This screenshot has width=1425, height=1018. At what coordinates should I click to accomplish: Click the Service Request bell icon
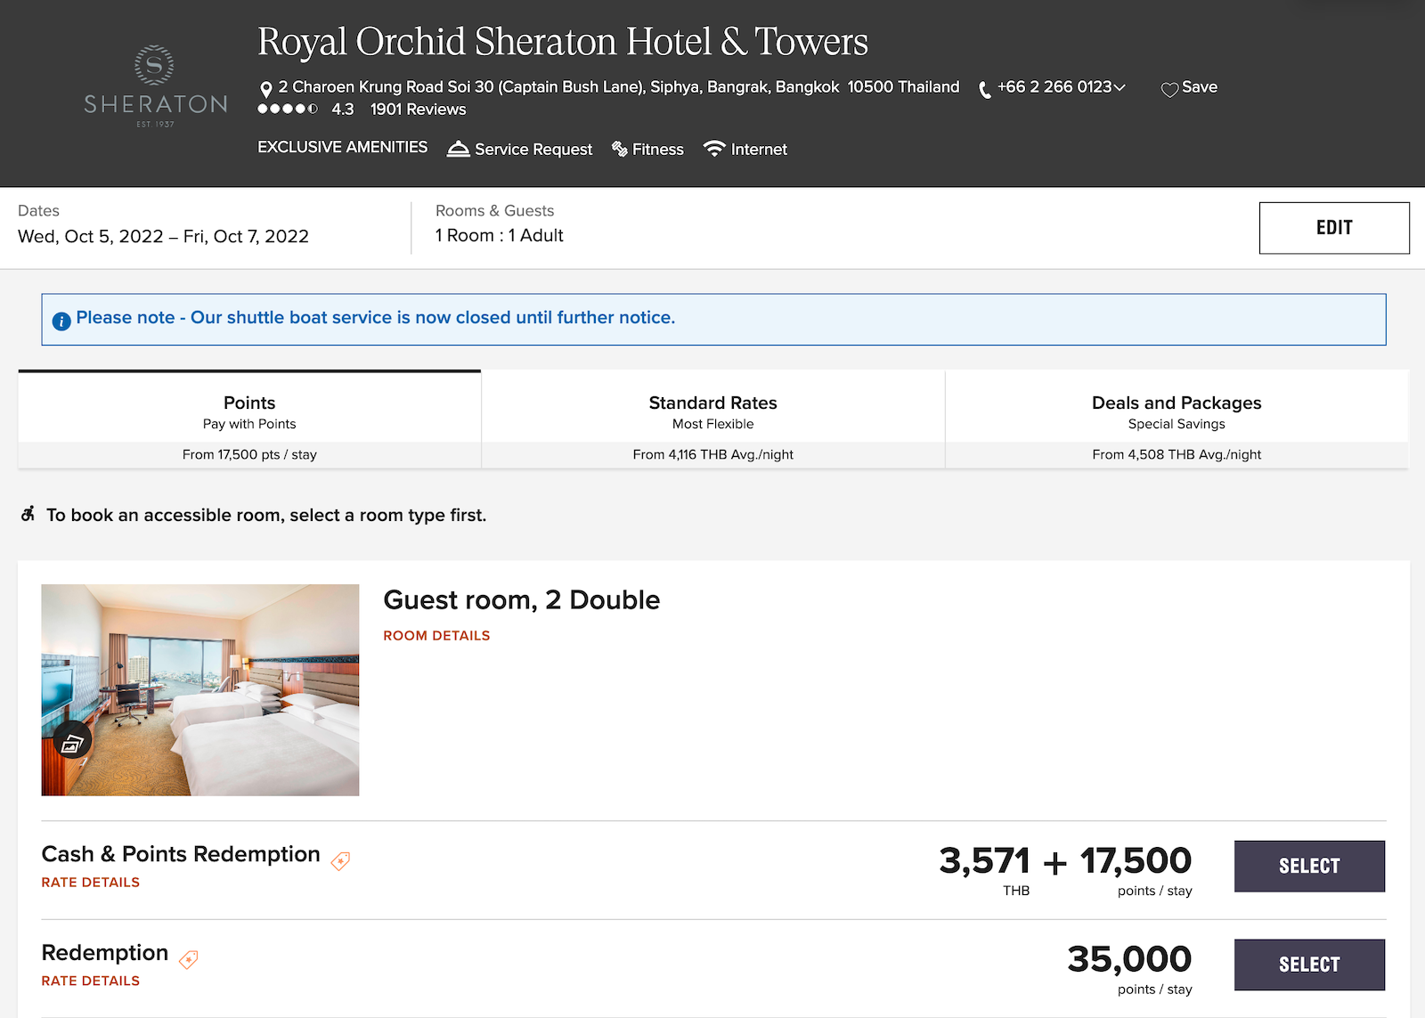coord(457,148)
